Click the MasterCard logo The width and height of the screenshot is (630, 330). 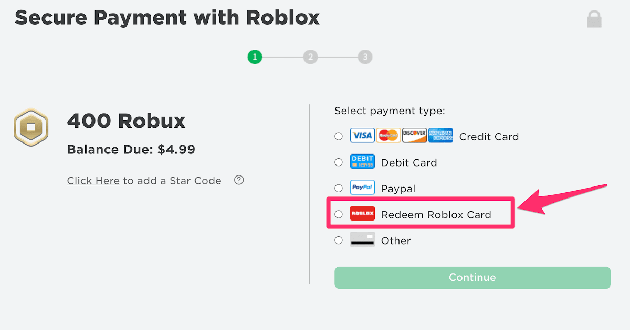point(388,136)
